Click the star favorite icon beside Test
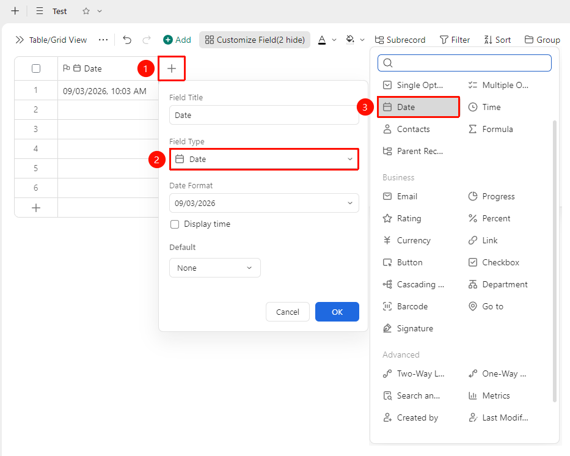Screen dimensions: 570x456 [86, 11]
